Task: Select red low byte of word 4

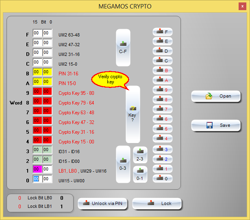Action: [47, 140]
